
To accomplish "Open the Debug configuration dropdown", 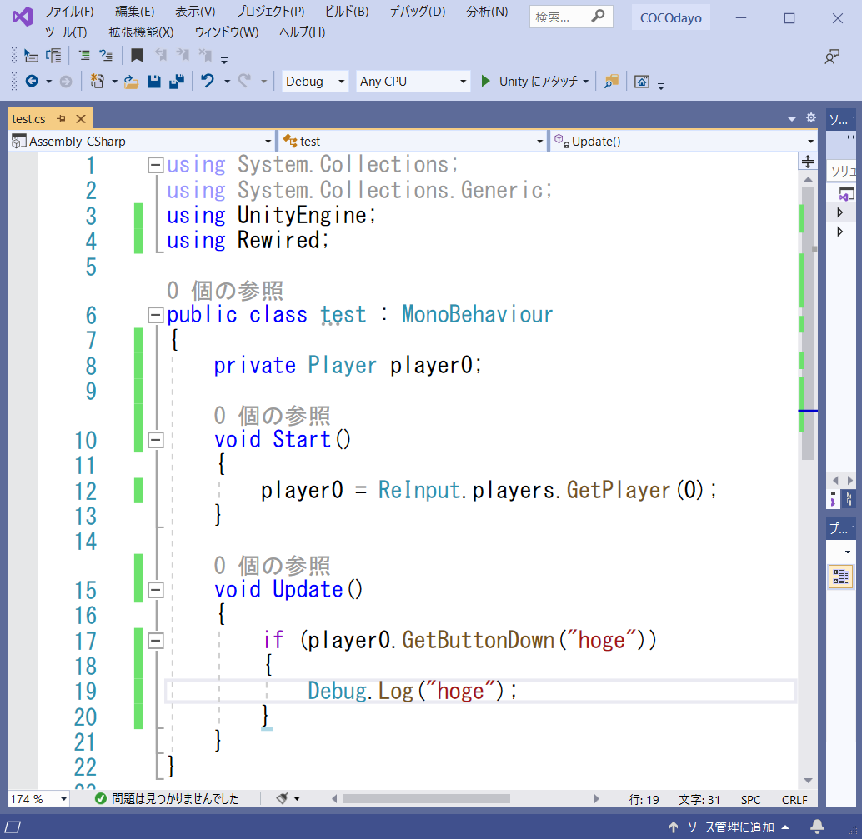I will tap(315, 81).
